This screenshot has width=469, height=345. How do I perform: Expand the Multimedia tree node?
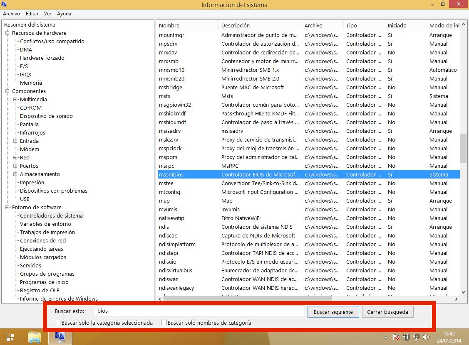point(15,99)
